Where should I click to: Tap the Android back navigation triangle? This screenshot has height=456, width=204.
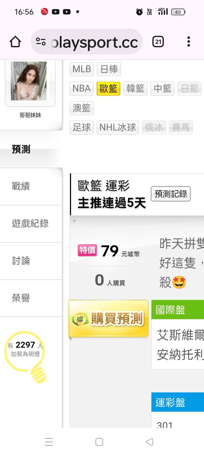click(149, 442)
